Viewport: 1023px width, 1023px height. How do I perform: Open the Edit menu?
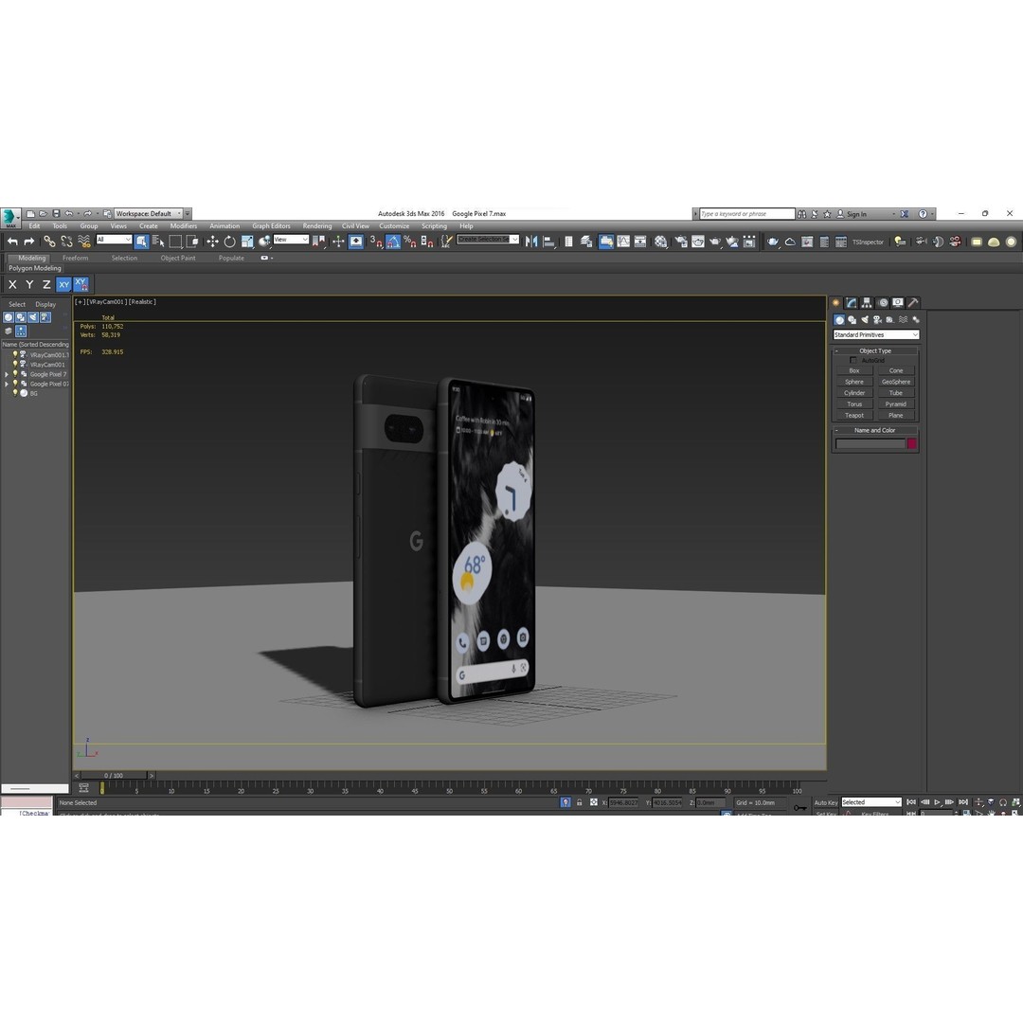(x=35, y=225)
